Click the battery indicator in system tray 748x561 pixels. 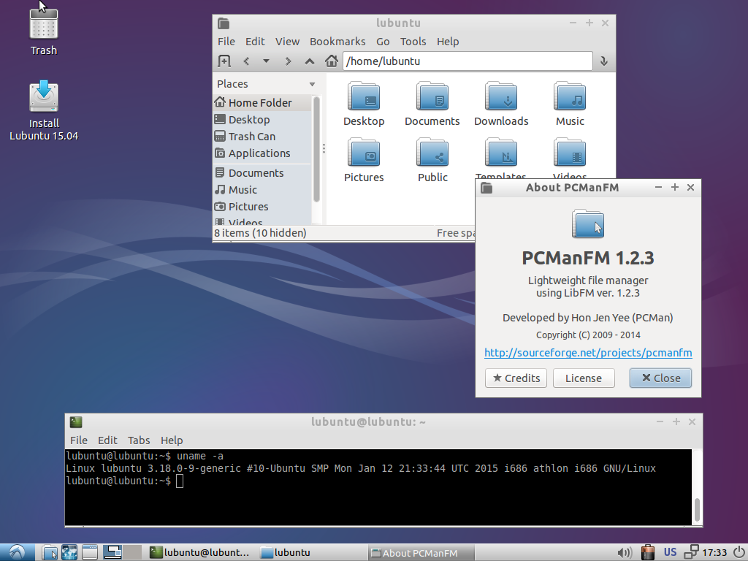click(647, 552)
